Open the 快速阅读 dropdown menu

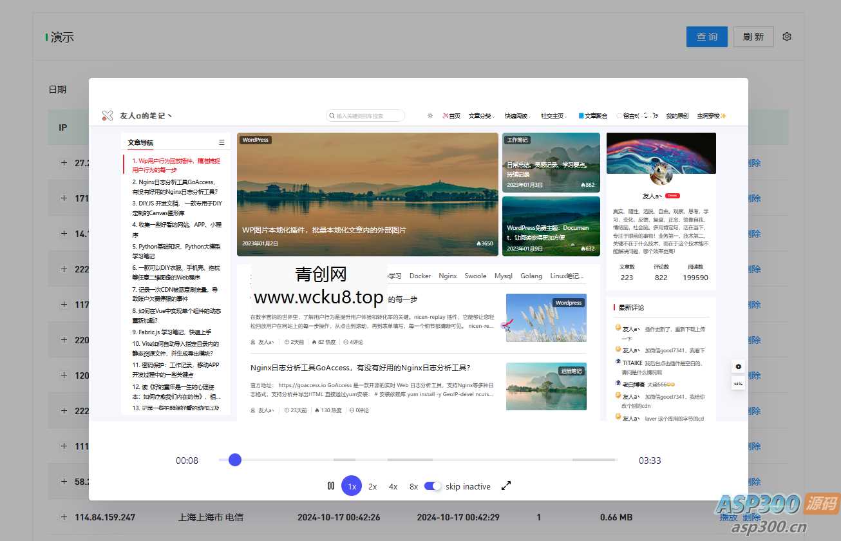point(516,115)
